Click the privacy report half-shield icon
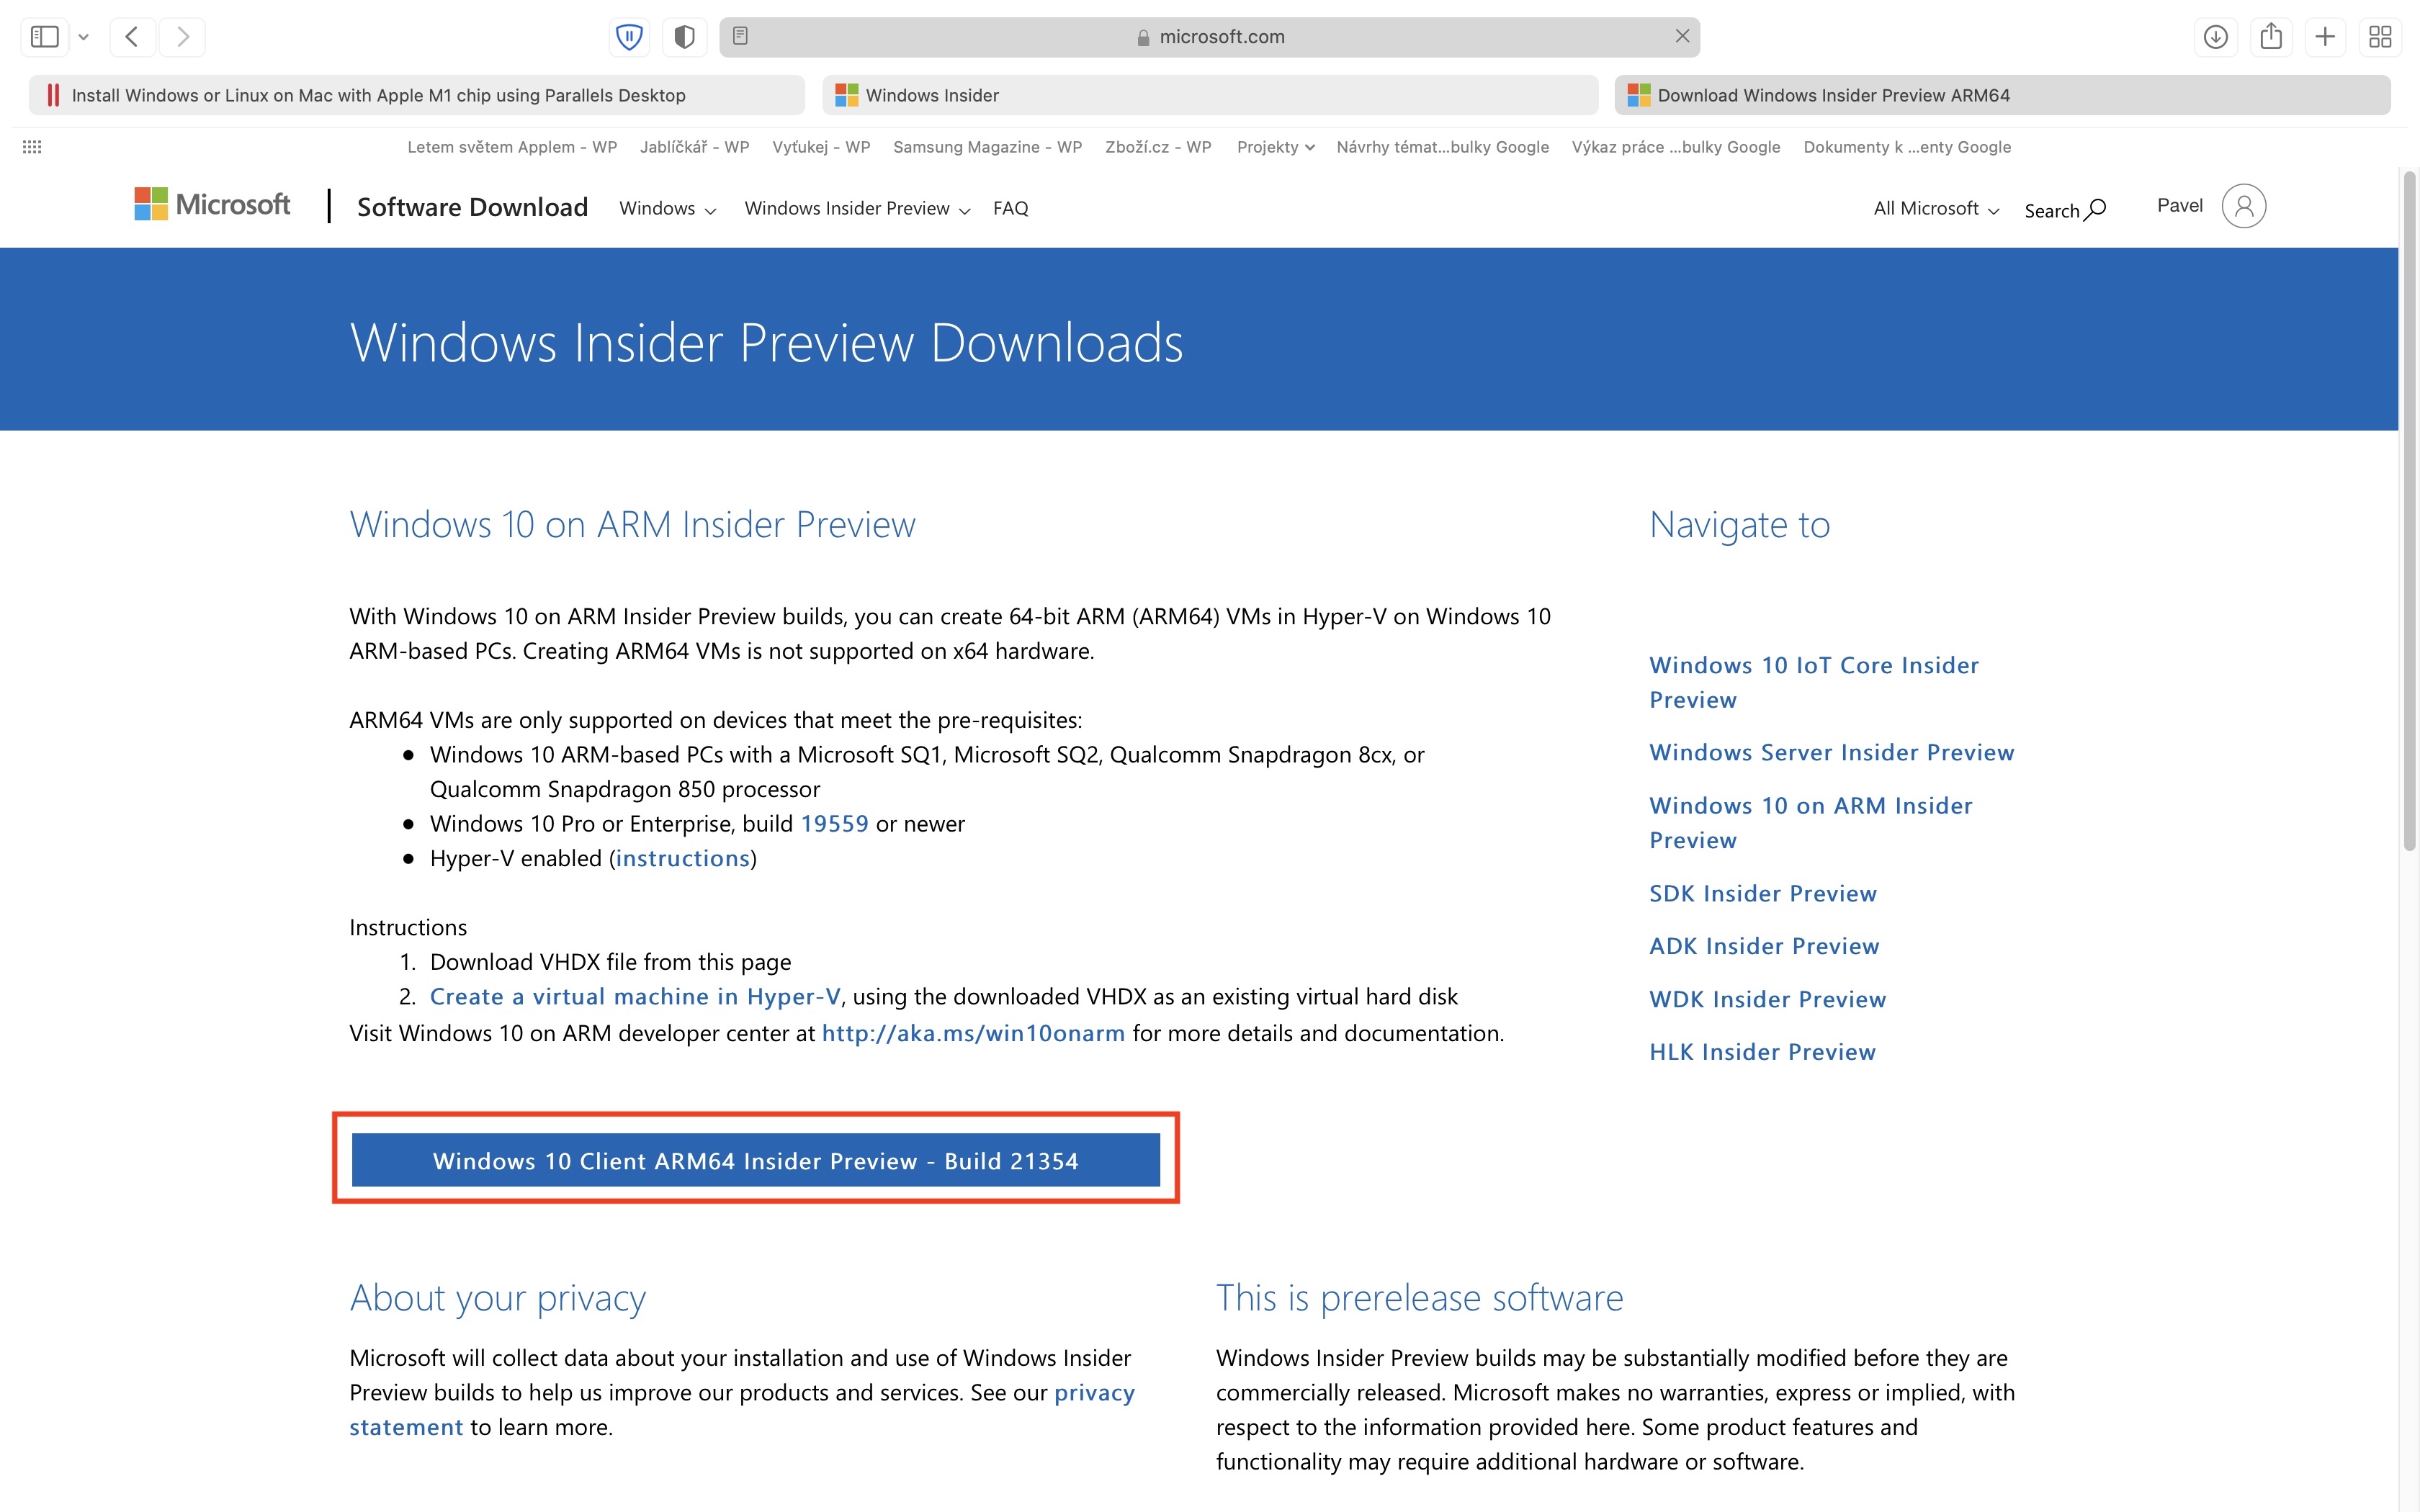 [x=684, y=37]
